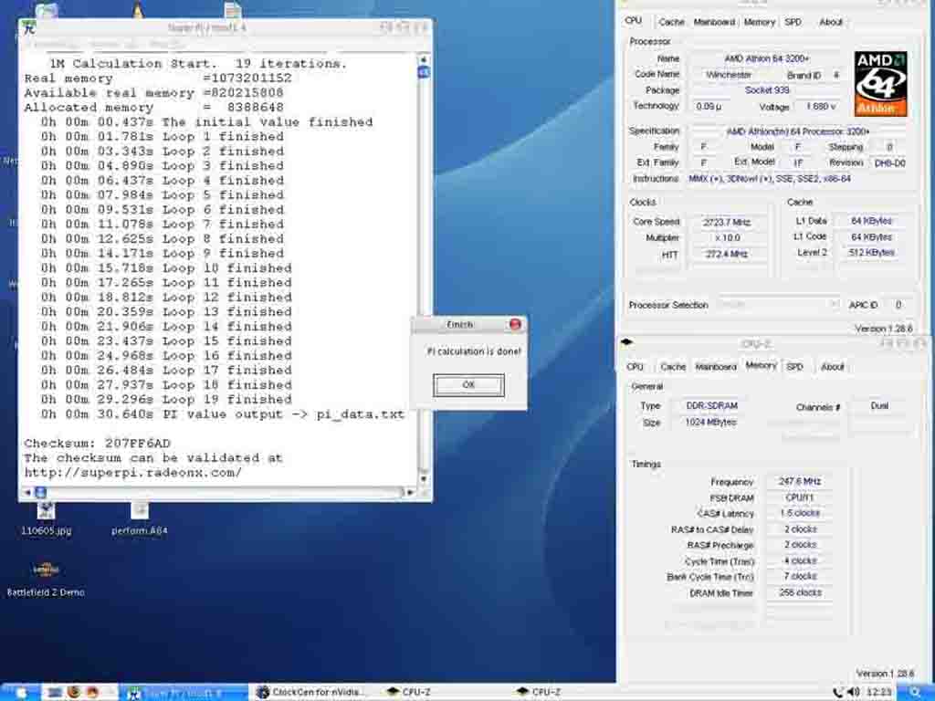Click the Loop 10 finished line
This screenshot has width=935, height=701.
point(166,268)
